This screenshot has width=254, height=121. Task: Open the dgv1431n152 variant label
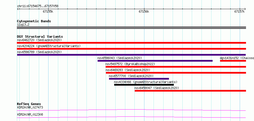237,58
